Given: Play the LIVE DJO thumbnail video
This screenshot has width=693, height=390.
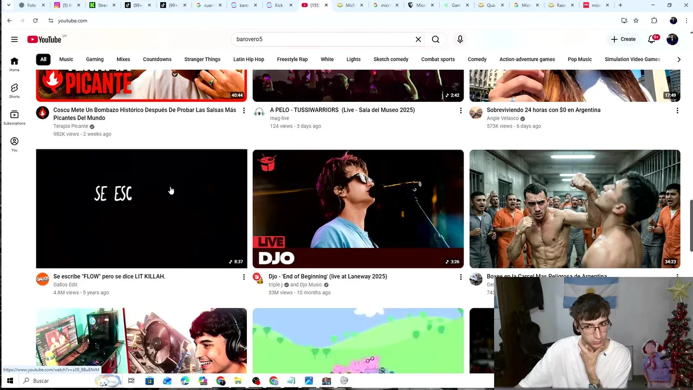Looking at the screenshot, I should (358, 209).
